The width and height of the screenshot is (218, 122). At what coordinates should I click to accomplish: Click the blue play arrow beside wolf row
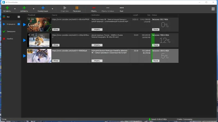(25, 56)
